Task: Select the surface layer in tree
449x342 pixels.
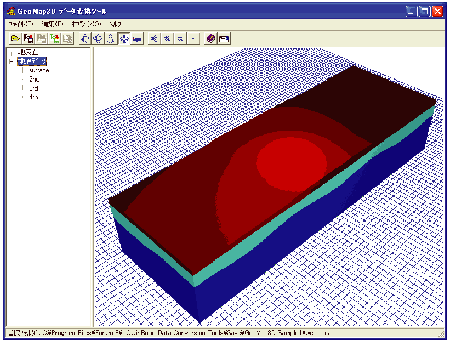Action: [39, 70]
